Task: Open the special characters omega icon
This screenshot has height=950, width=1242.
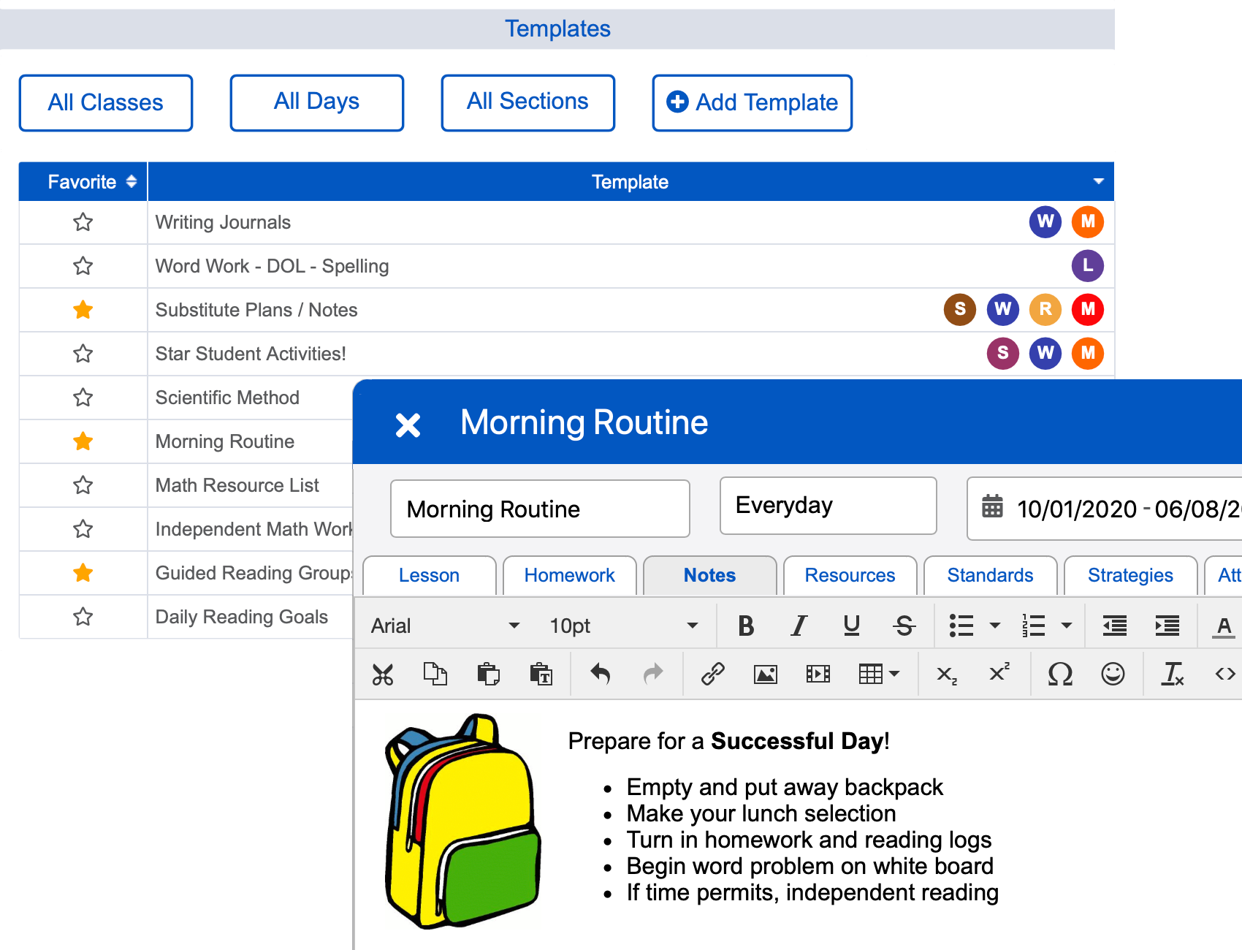Action: pyautogui.click(x=1060, y=674)
